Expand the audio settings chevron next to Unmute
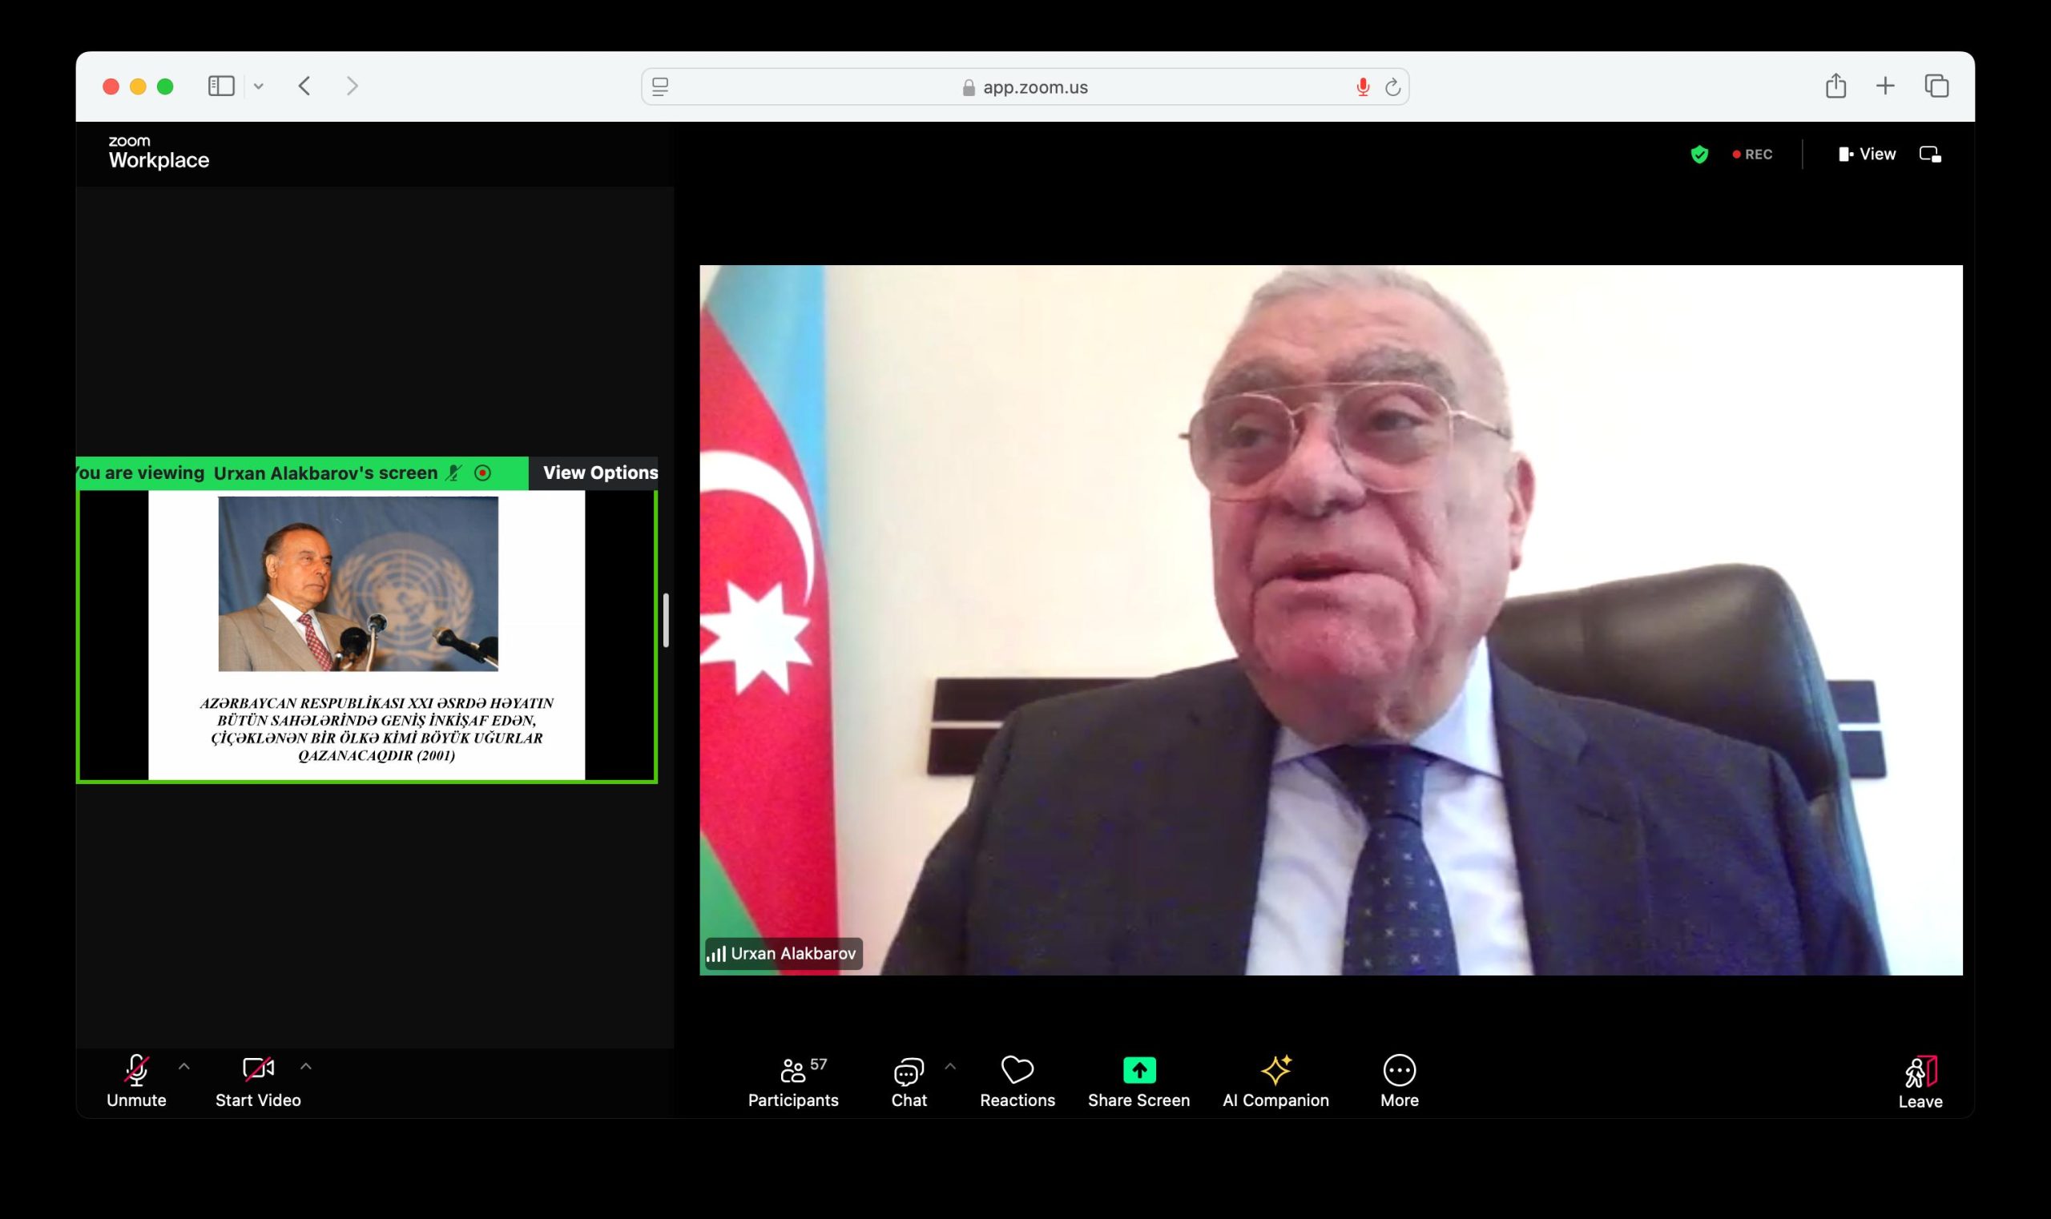Image resolution: width=2051 pixels, height=1219 pixels. (184, 1068)
